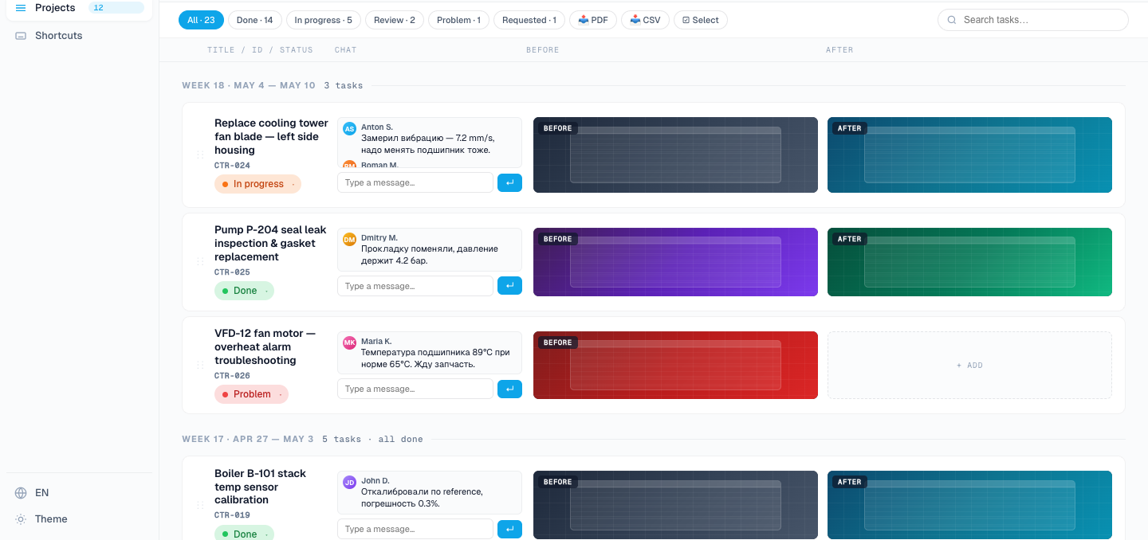
Task: Filter by Review · 2
Action: point(395,20)
